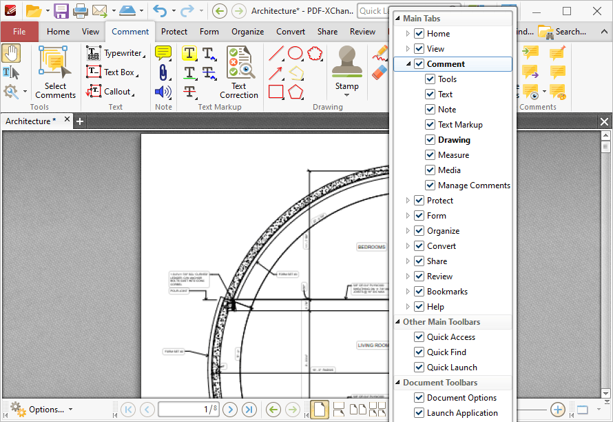Activate the Select Text tool
The width and height of the screenshot is (613, 422).
point(11,73)
